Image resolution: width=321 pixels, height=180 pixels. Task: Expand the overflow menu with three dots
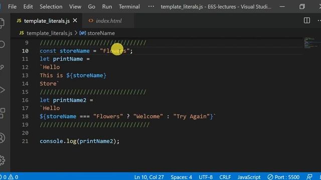151,6
